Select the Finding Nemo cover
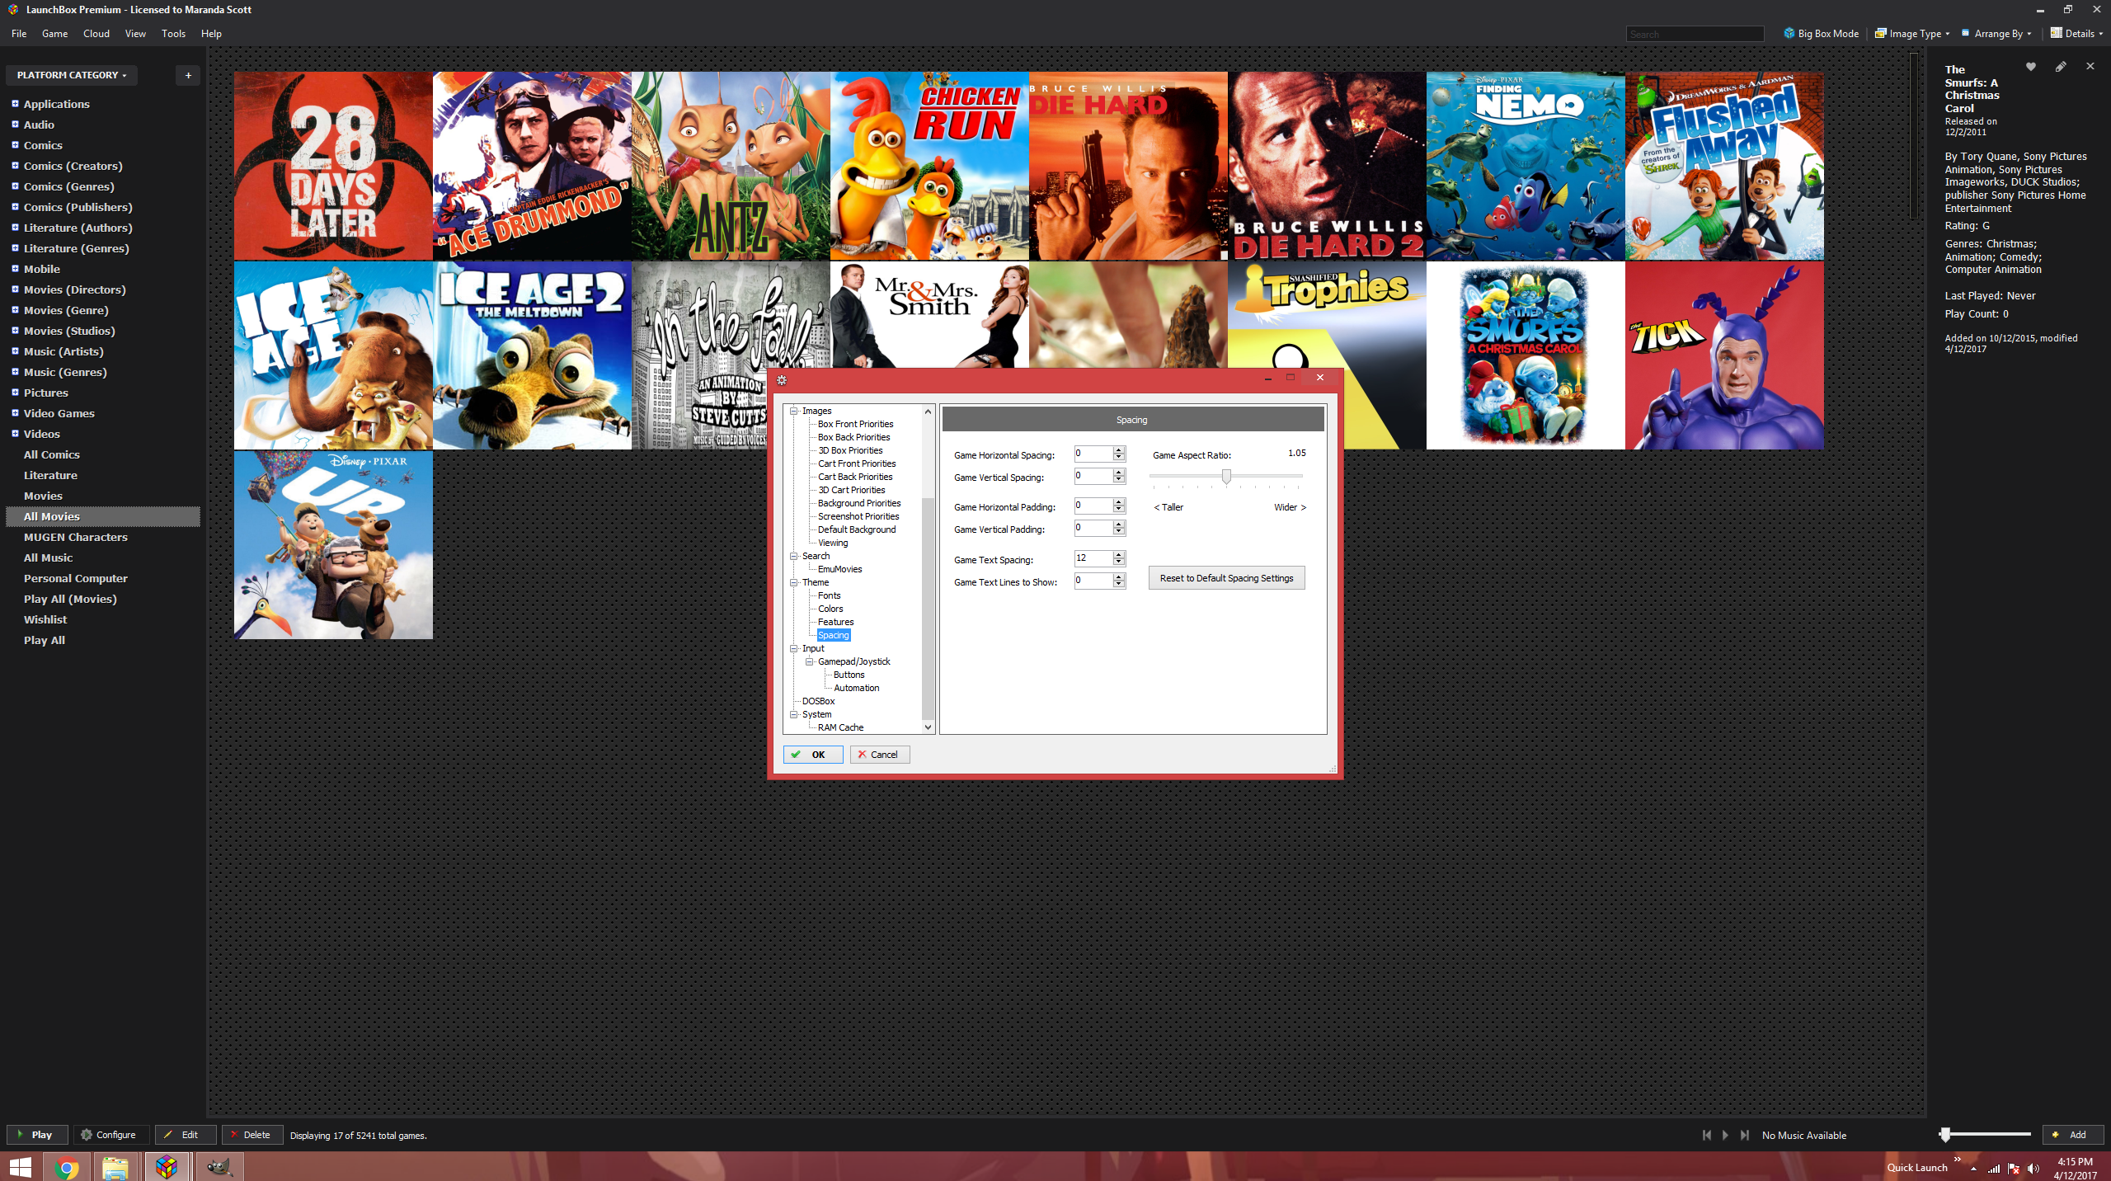 coord(1525,166)
